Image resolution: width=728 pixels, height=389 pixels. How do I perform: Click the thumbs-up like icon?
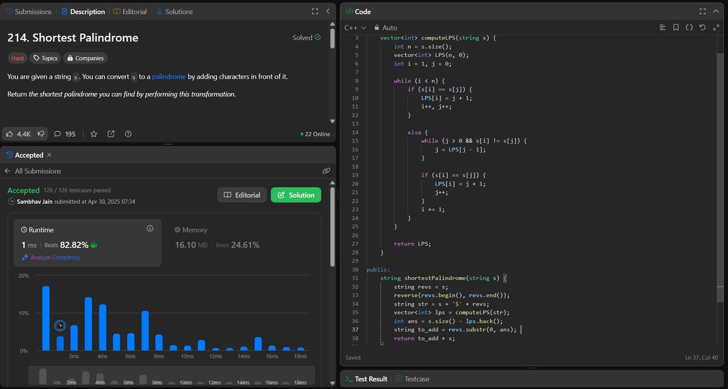[11, 134]
